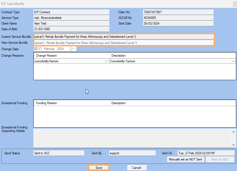
Task: Click Description header in Exceptional Funding grid
Action: click(172, 103)
